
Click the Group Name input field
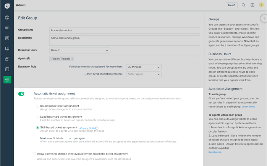click(124, 30)
